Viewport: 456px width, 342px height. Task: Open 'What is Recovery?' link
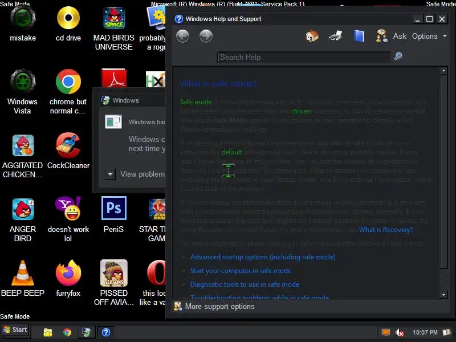pyautogui.click(x=386, y=230)
